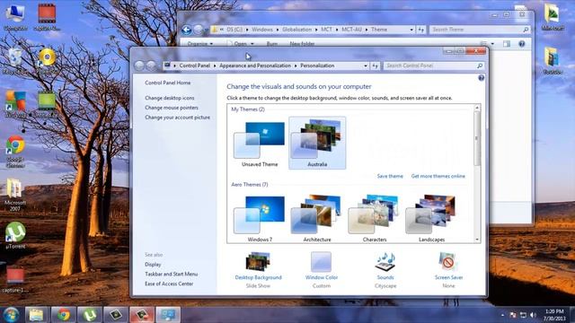
Task: Click the Save theme link
Action: point(390,176)
